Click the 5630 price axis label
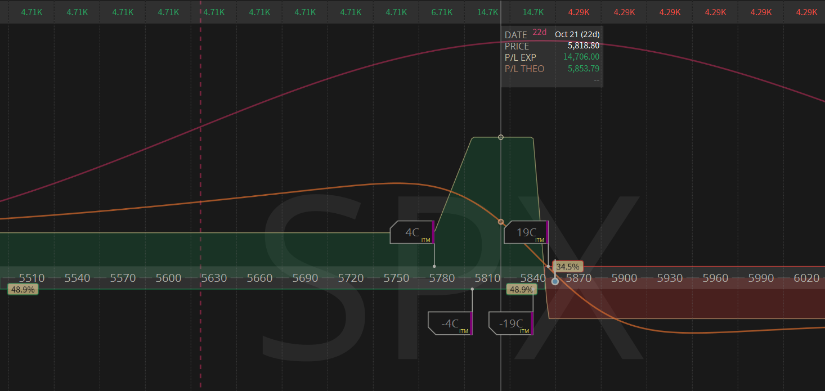Screen dimensions: 825x391 [x=214, y=278]
